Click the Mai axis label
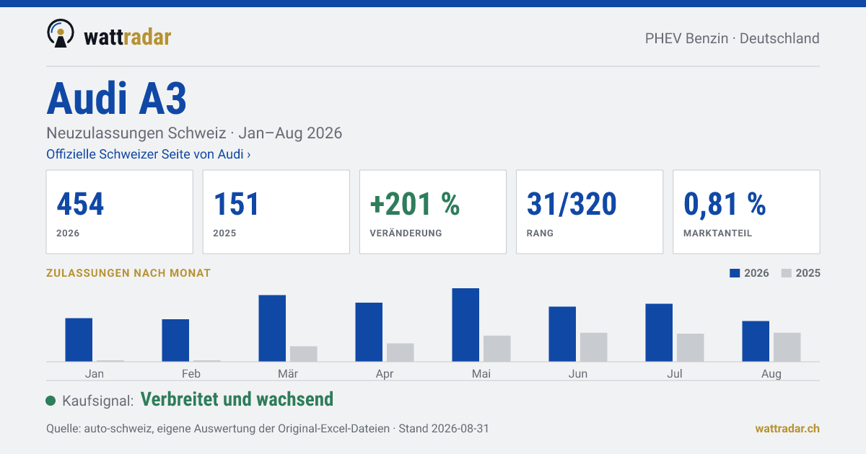Viewport: 866px width, 454px height. click(481, 374)
